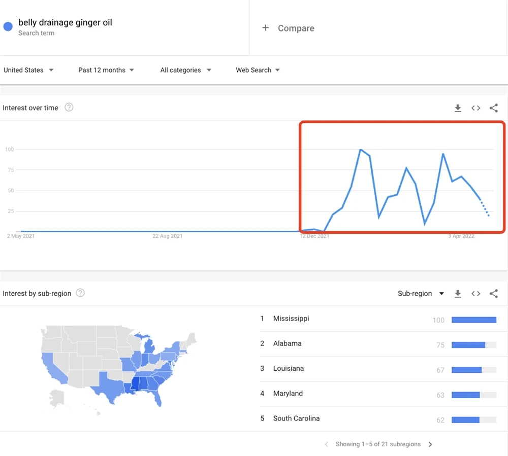Open help for Interest by sub-region
This screenshot has height=456, width=508.
(80, 293)
